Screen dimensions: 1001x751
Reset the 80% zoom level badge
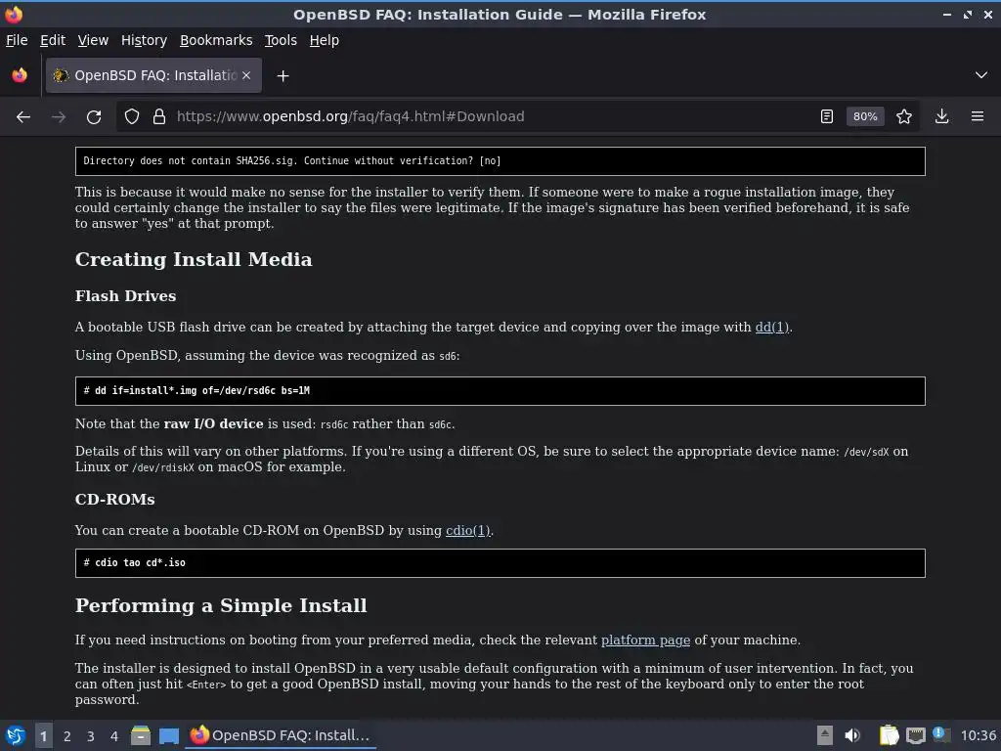click(865, 117)
